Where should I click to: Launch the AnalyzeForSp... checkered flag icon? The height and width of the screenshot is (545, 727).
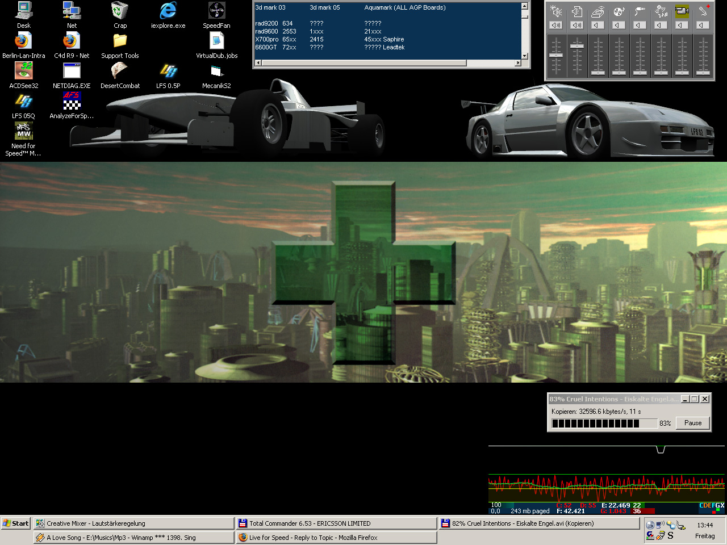[72, 105]
